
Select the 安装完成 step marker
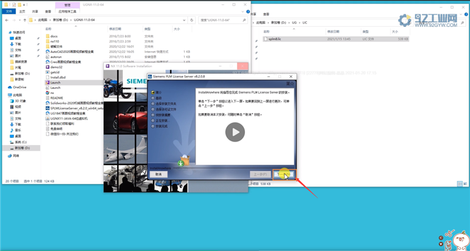point(159,126)
